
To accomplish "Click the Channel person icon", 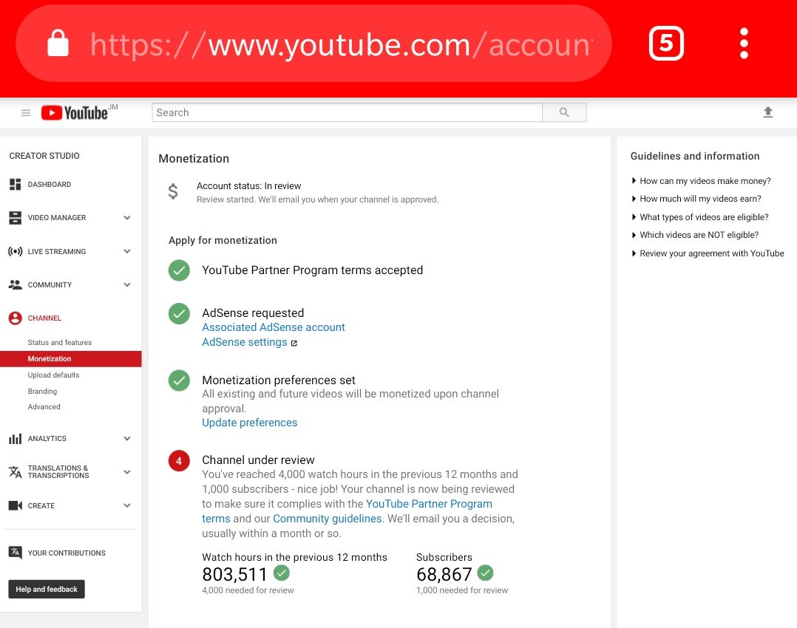I will tap(16, 318).
